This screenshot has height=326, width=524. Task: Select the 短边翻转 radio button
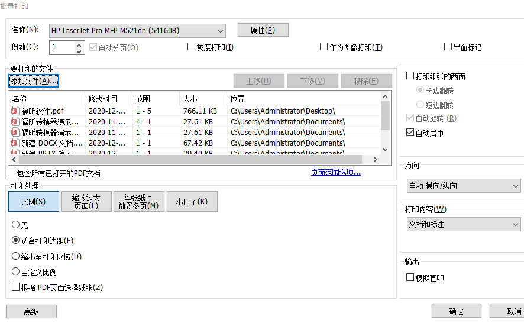[x=420, y=105]
